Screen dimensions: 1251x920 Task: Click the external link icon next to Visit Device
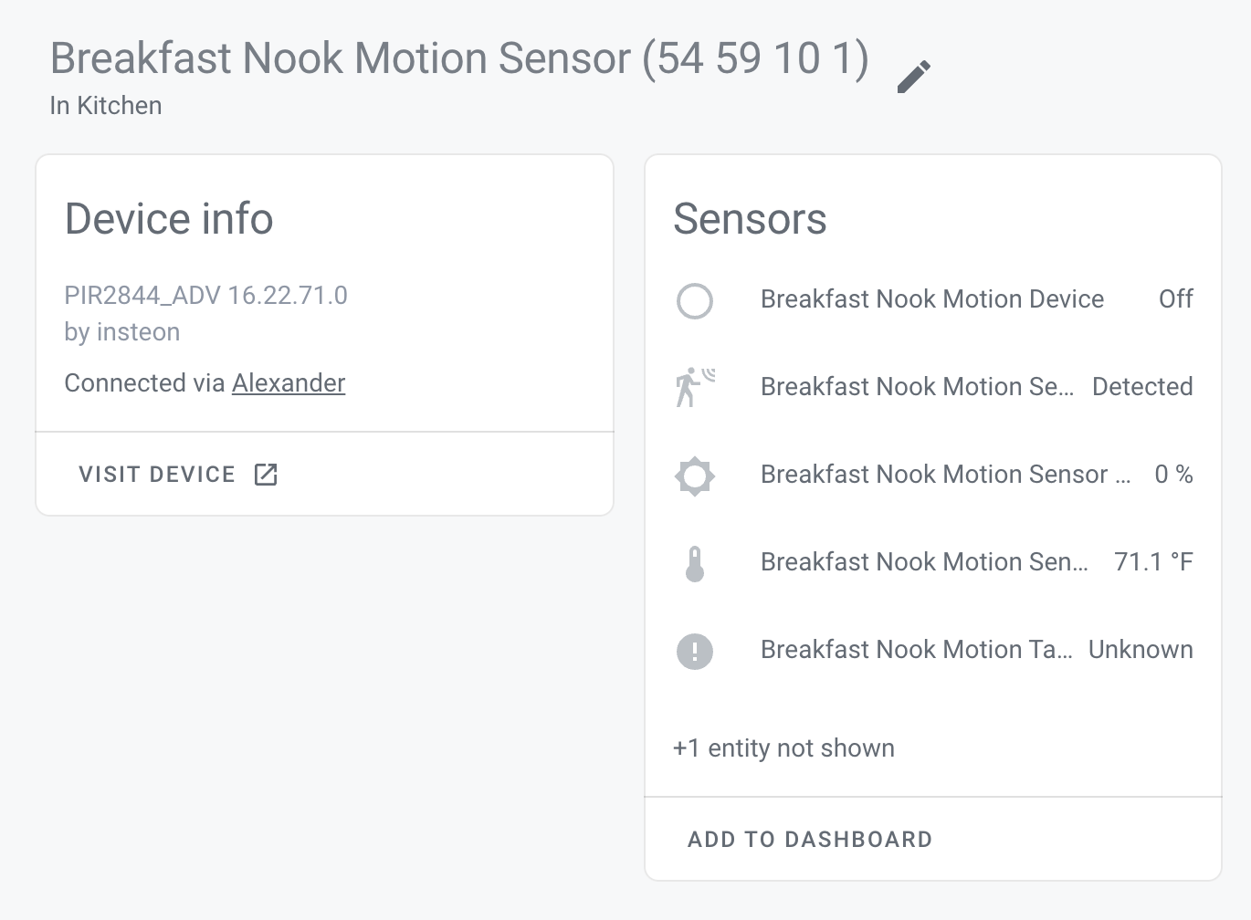pyautogui.click(x=266, y=475)
